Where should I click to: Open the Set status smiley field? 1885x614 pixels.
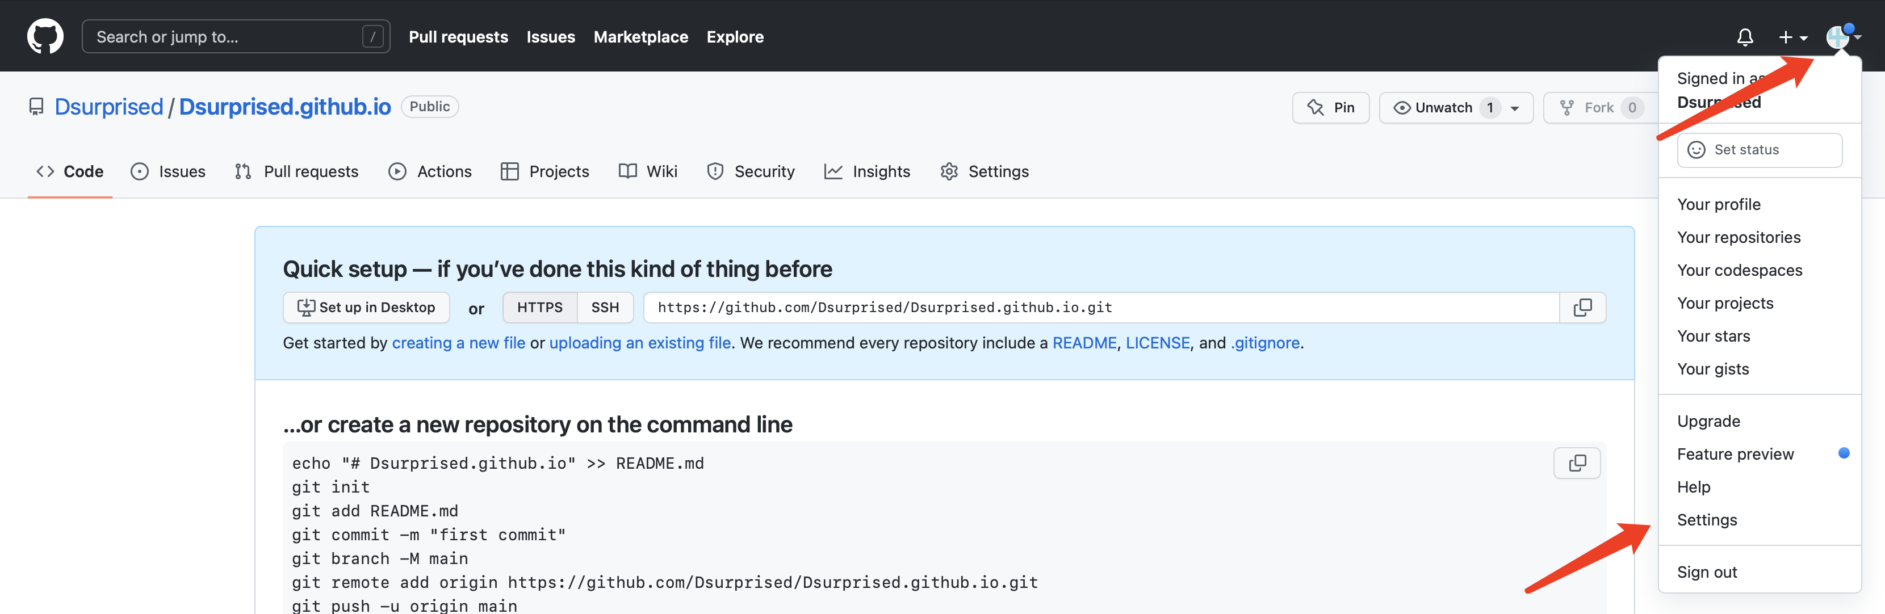[x=1759, y=150]
